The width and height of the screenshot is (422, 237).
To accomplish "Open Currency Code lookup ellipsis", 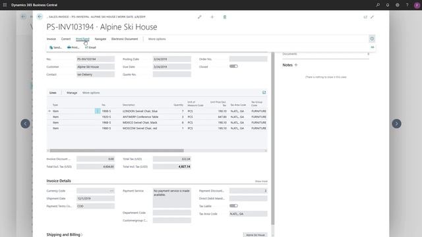I will pyautogui.click(x=111, y=191).
